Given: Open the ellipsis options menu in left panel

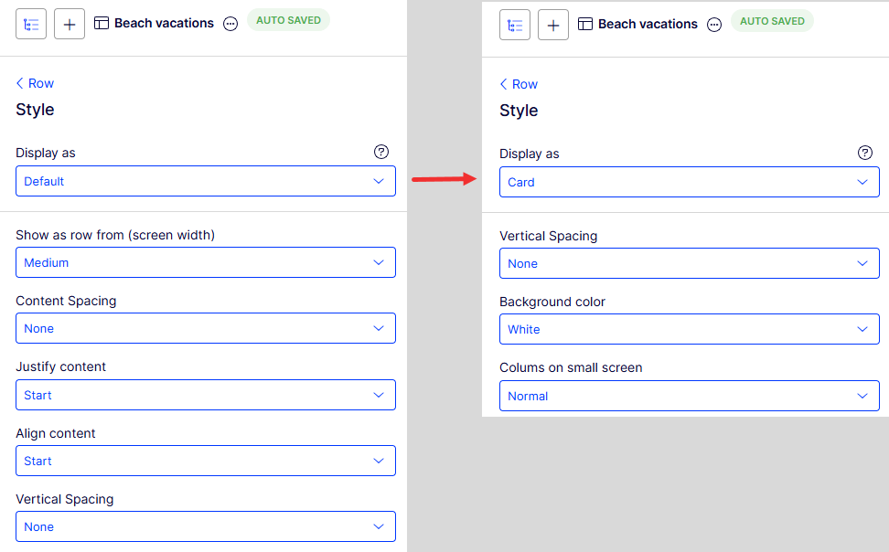Looking at the screenshot, I should pyautogui.click(x=230, y=24).
